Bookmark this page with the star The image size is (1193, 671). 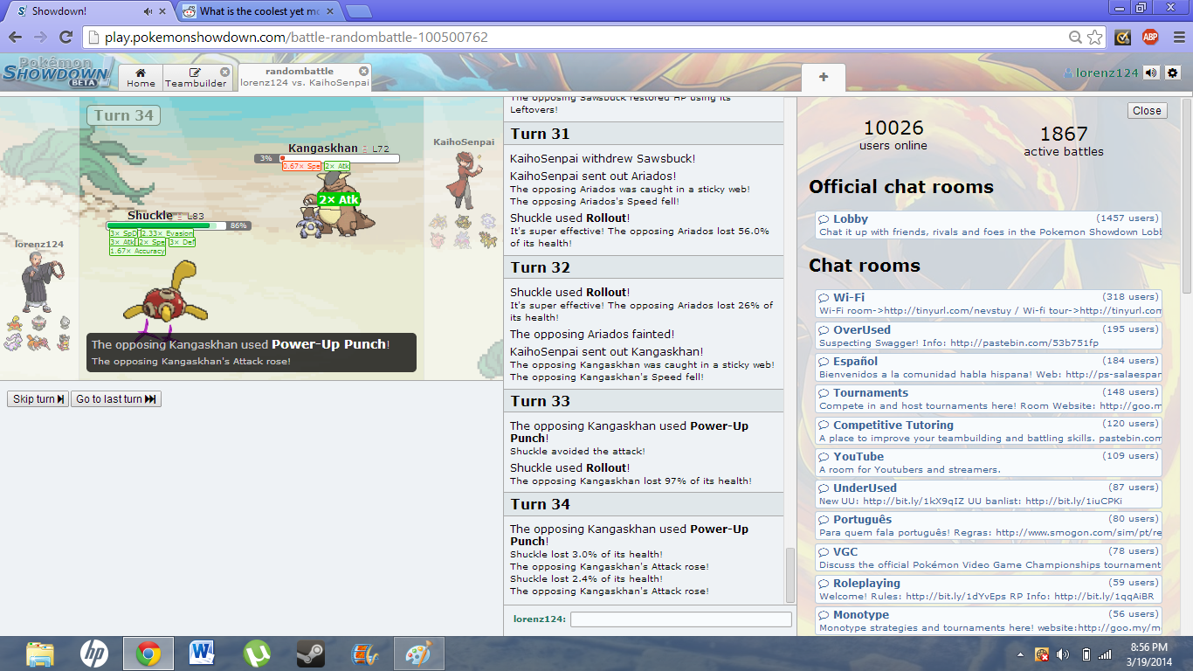(x=1095, y=38)
